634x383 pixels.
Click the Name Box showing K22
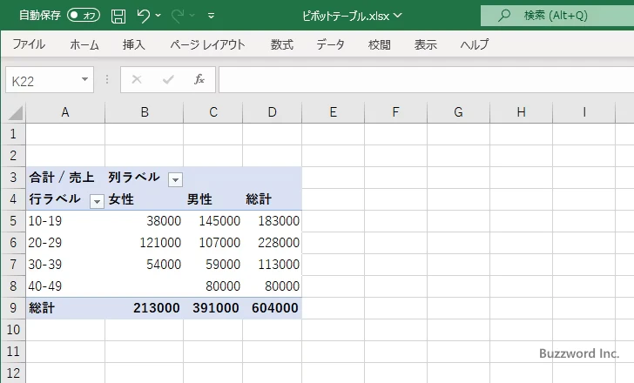point(43,80)
